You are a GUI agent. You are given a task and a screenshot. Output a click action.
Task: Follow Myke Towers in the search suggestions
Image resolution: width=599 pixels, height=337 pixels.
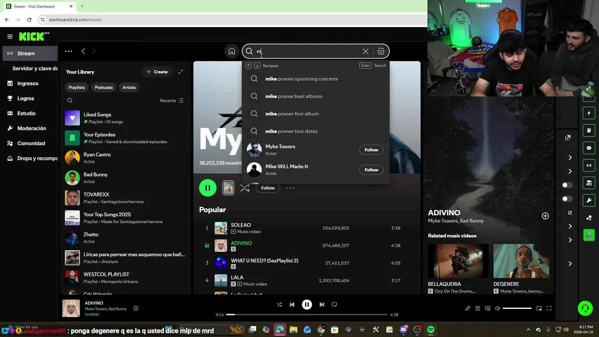click(371, 150)
